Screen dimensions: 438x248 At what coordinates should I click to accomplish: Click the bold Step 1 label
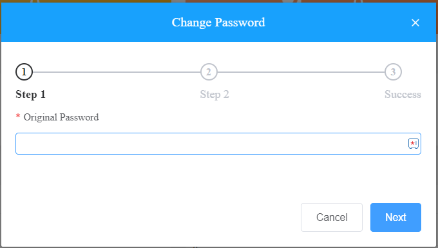click(30, 95)
